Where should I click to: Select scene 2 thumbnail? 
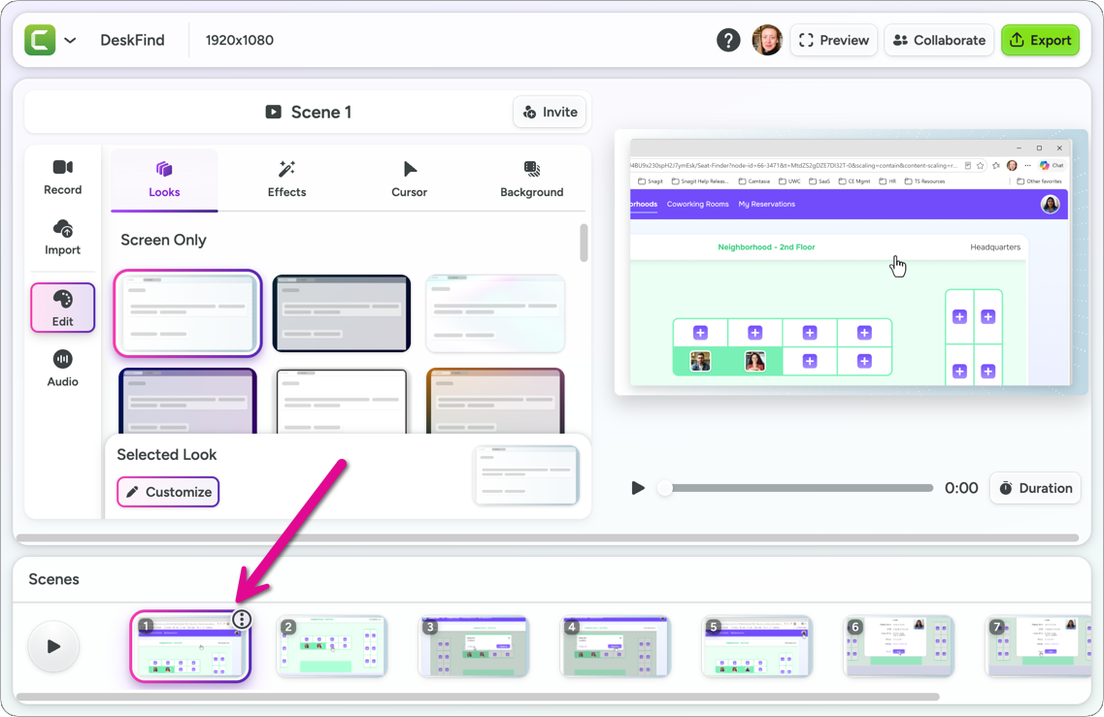click(332, 646)
